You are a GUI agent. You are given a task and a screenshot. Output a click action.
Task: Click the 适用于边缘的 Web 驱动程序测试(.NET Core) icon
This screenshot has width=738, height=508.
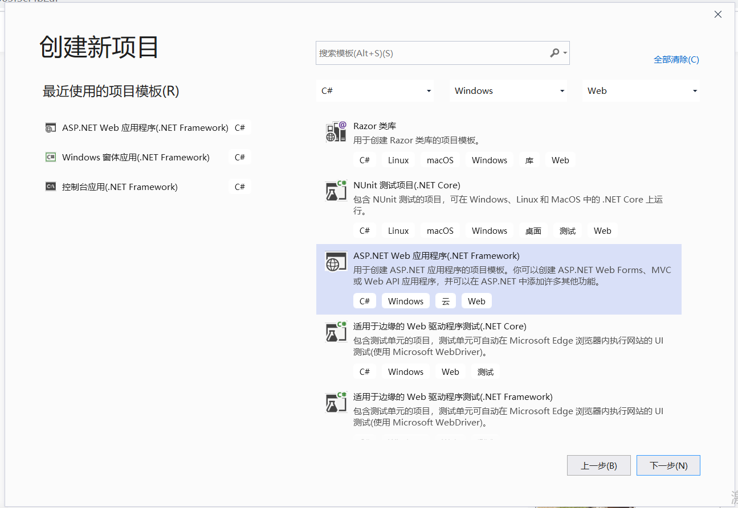[336, 332]
